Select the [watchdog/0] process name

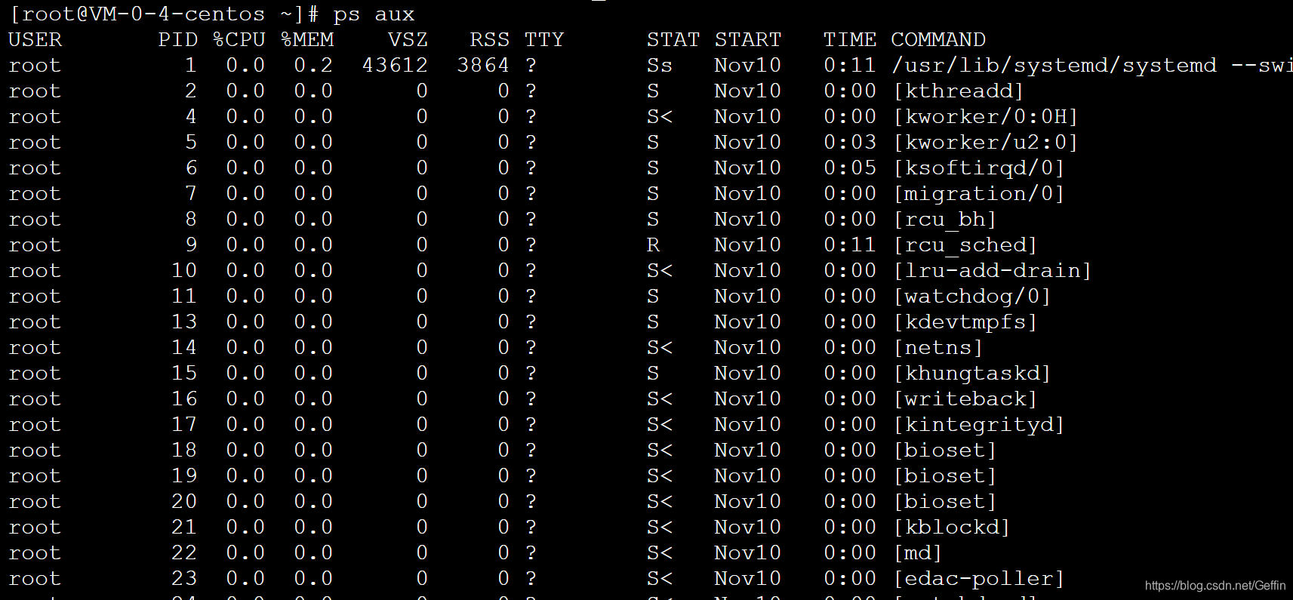coord(972,296)
